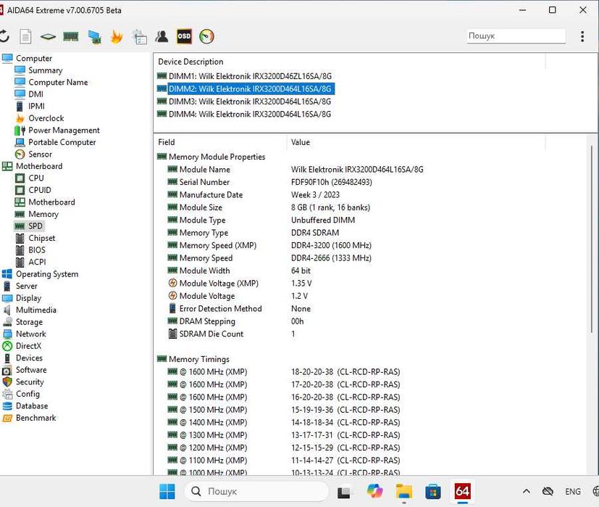
Task: Click the Serial Number row
Action: 269,182
